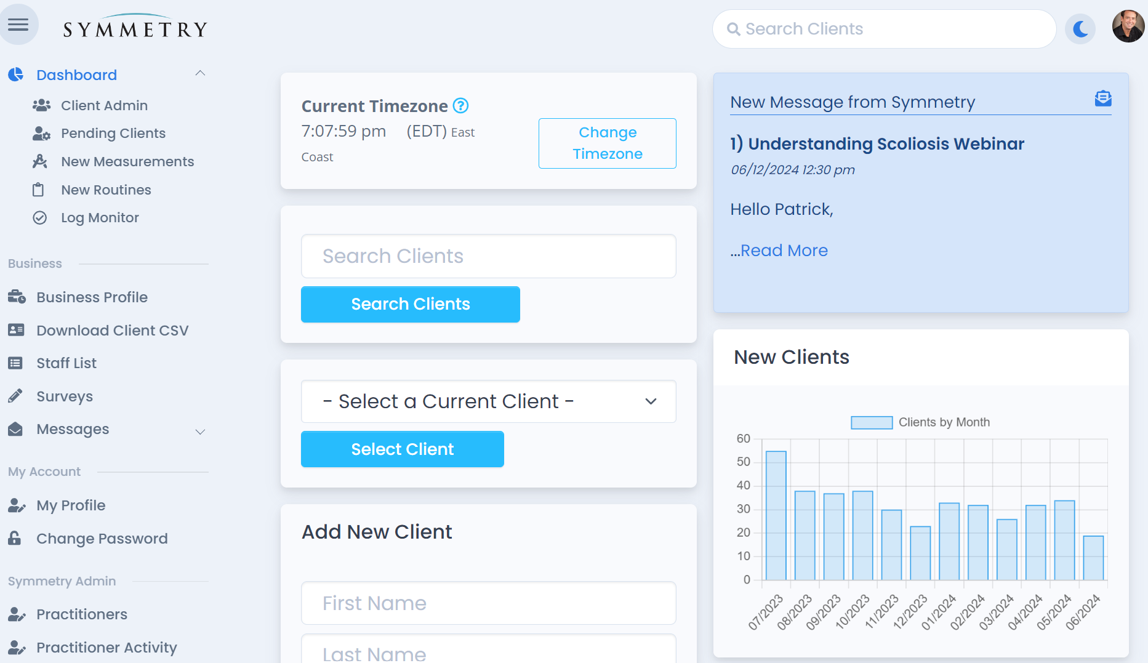Toggle Clients by Month legend swatch
Screen dimensions: 1148x663
tap(871, 422)
